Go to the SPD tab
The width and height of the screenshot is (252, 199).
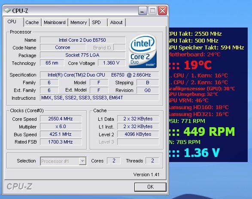(x=98, y=22)
